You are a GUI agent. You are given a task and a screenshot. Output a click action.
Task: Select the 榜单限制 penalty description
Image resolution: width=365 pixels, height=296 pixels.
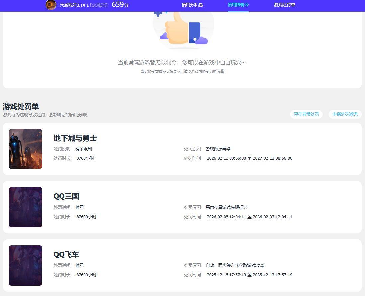[x=84, y=149]
